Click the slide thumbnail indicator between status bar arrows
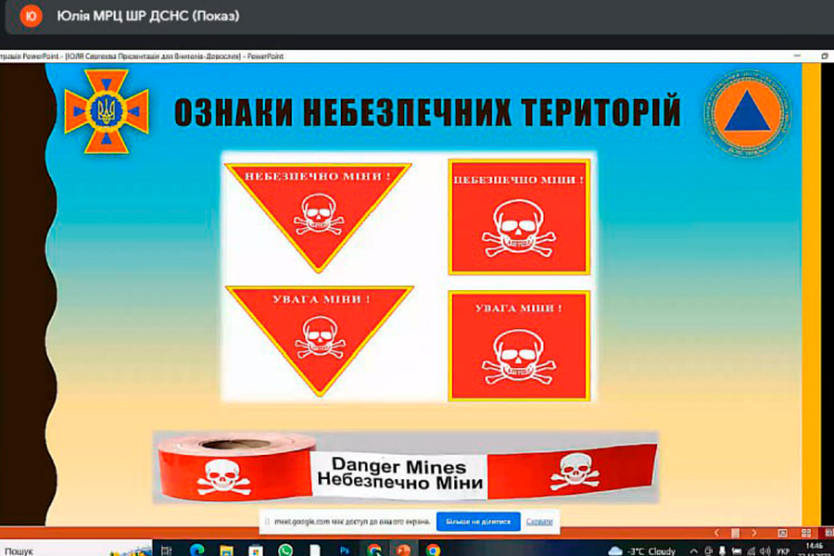Image resolution: width=834 pixels, height=556 pixels. click(x=735, y=533)
